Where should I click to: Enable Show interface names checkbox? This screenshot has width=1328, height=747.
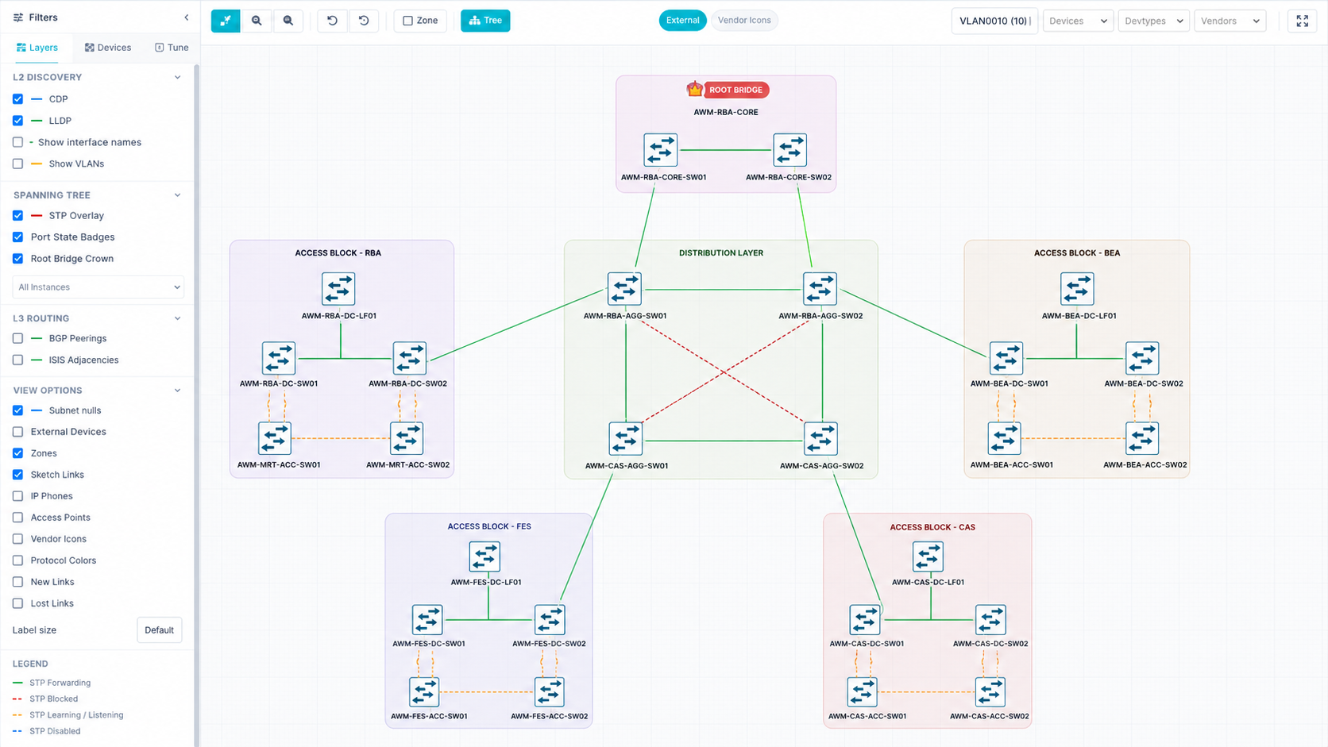[x=17, y=142]
